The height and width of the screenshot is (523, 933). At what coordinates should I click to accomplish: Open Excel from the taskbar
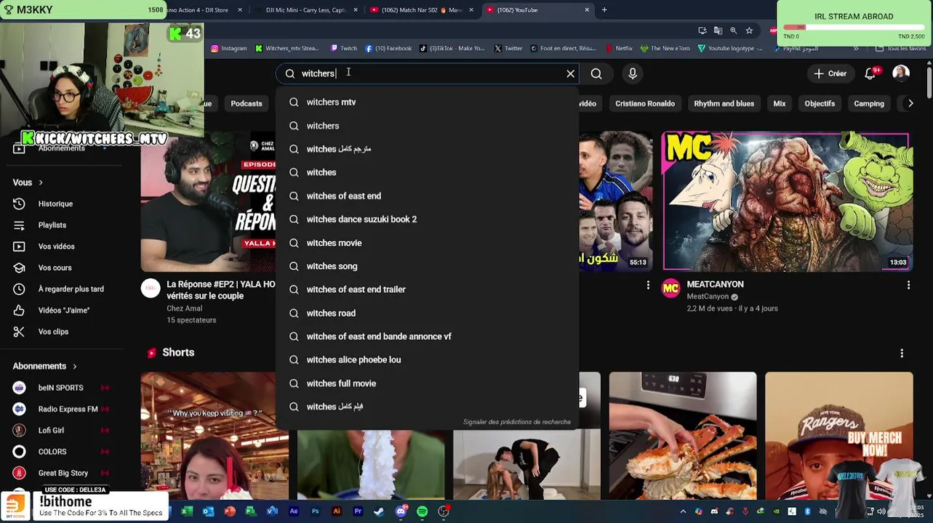[x=187, y=511]
